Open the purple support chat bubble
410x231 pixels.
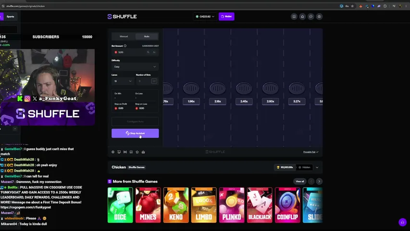(x=402, y=222)
